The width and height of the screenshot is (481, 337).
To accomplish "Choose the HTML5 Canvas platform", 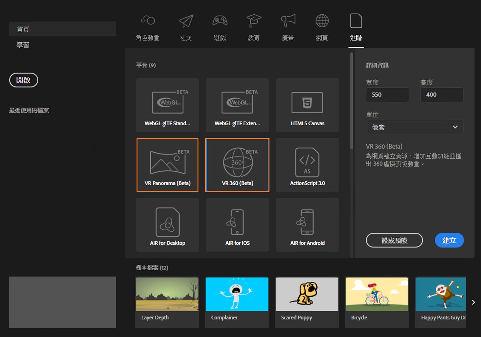I will click(x=307, y=105).
